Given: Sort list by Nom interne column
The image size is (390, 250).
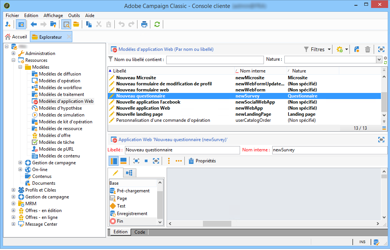Looking at the screenshot, I should point(261,71).
